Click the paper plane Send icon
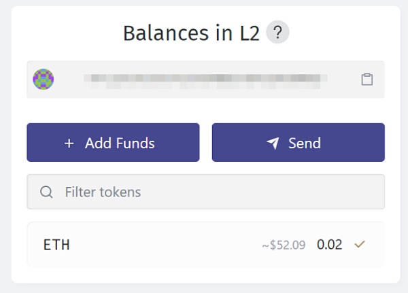408x293 pixels. (273, 143)
